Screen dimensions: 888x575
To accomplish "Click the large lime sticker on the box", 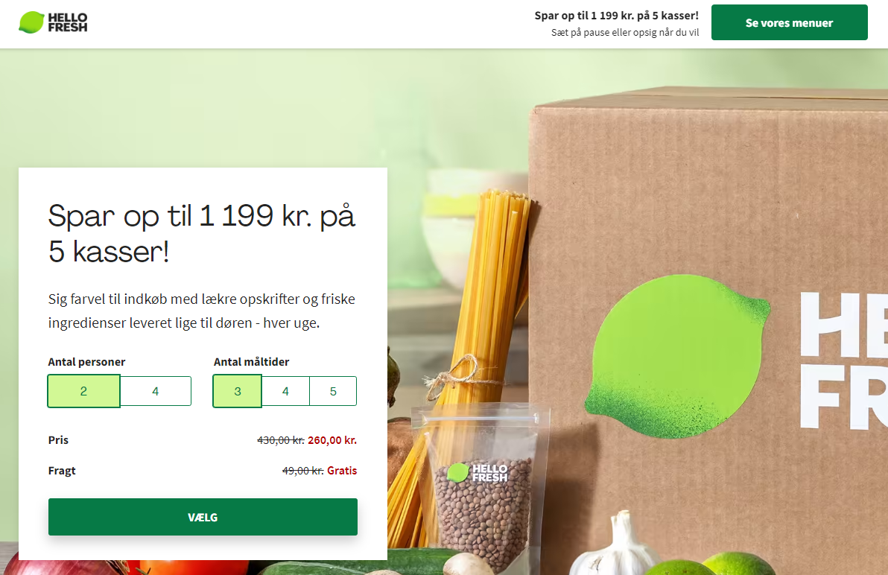I will (676, 357).
